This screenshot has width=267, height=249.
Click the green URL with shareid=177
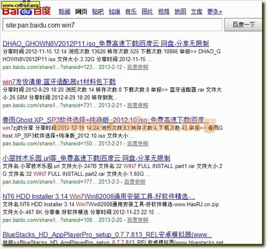50,182
